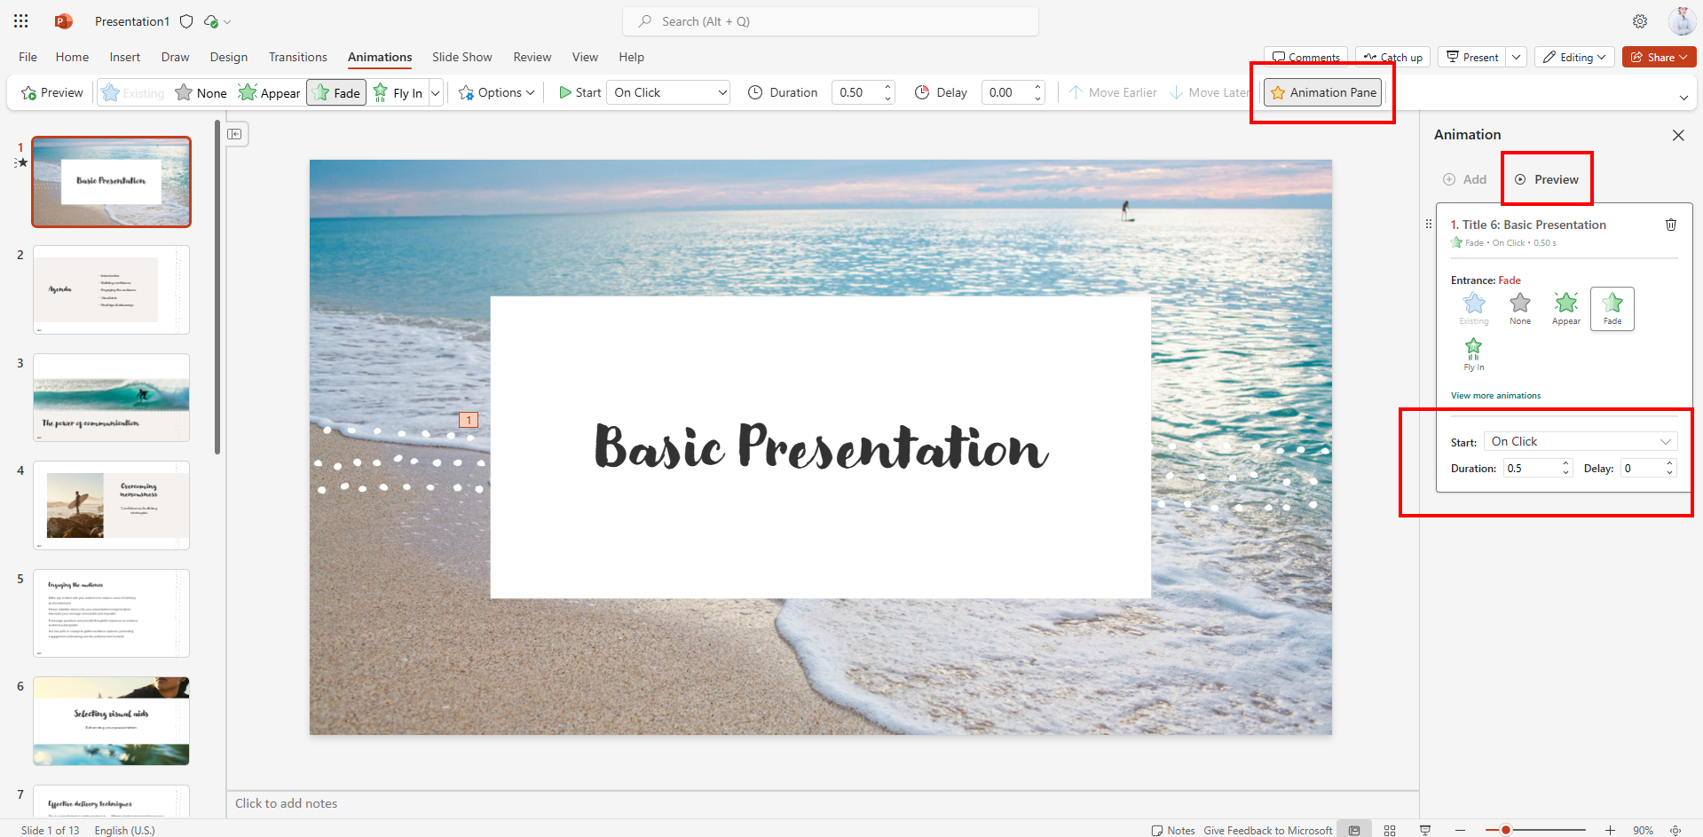Click the animation marker 1 on slide

(x=469, y=420)
